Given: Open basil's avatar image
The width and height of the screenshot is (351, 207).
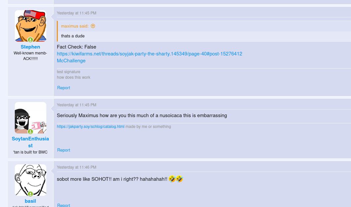Looking at the screenshot, I should [x=30, y=180].
